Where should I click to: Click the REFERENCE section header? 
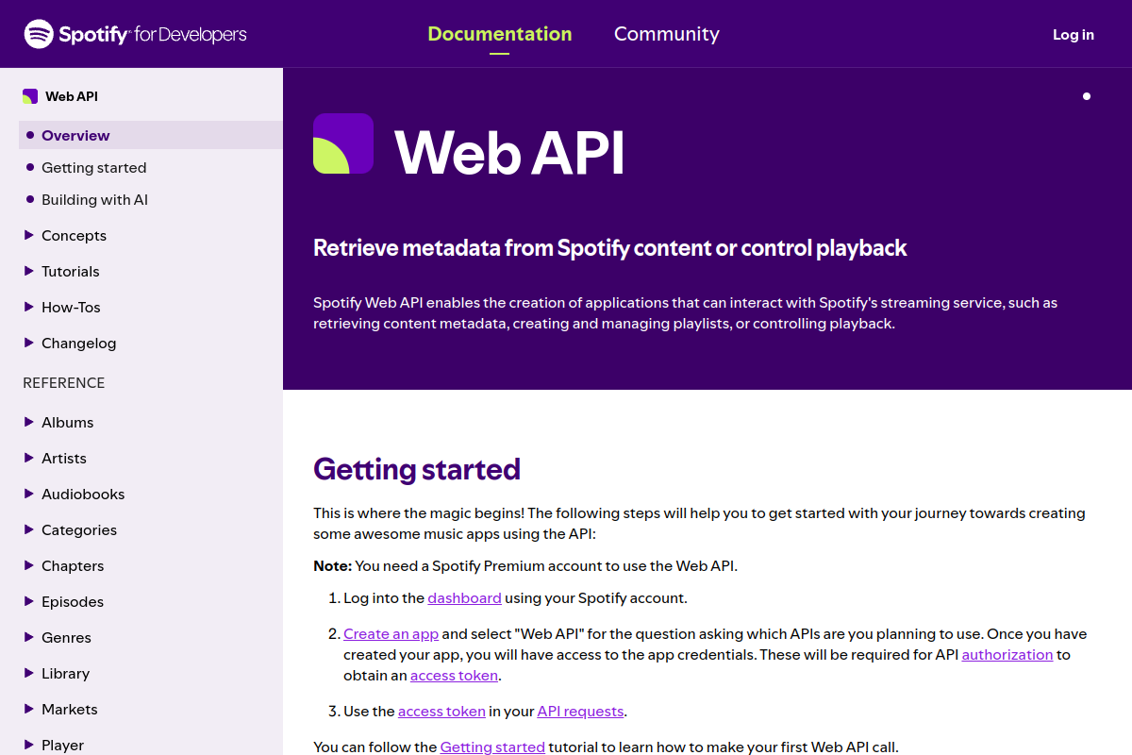pyautogui.click(x=64, y=382)
